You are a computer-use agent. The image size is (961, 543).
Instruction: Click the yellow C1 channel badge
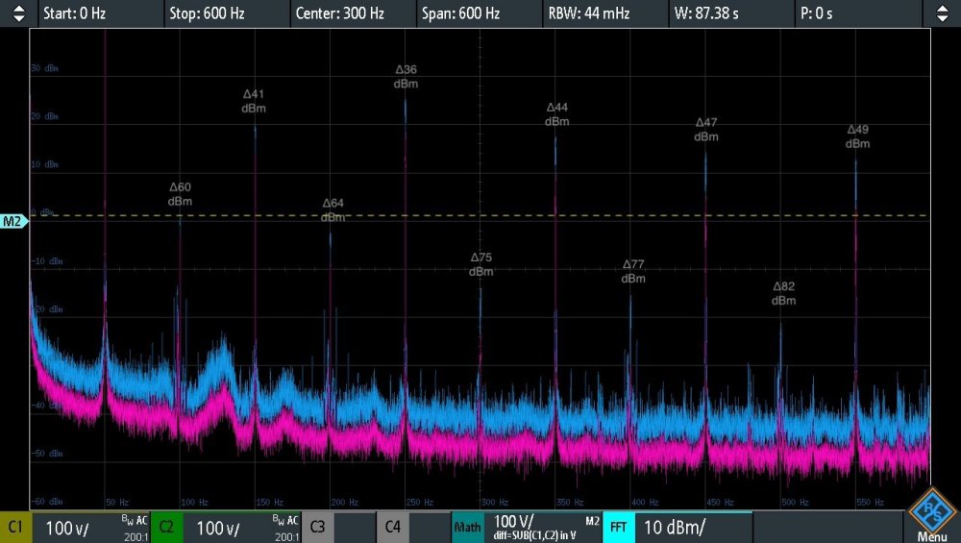coord(15,528)
